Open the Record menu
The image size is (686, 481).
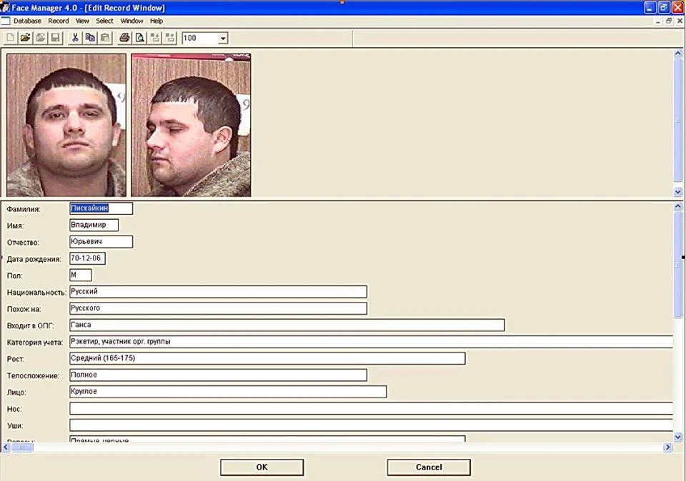coord(58,21)
